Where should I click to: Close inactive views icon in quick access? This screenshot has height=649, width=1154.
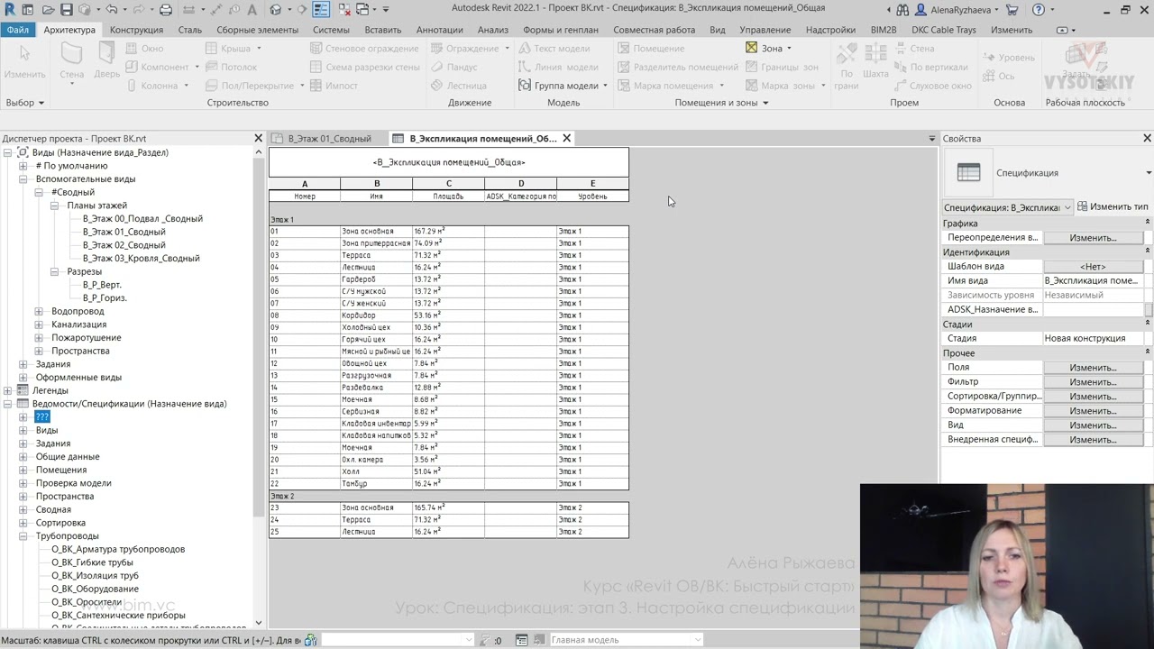pyautogui.click(x=343, y=10)
